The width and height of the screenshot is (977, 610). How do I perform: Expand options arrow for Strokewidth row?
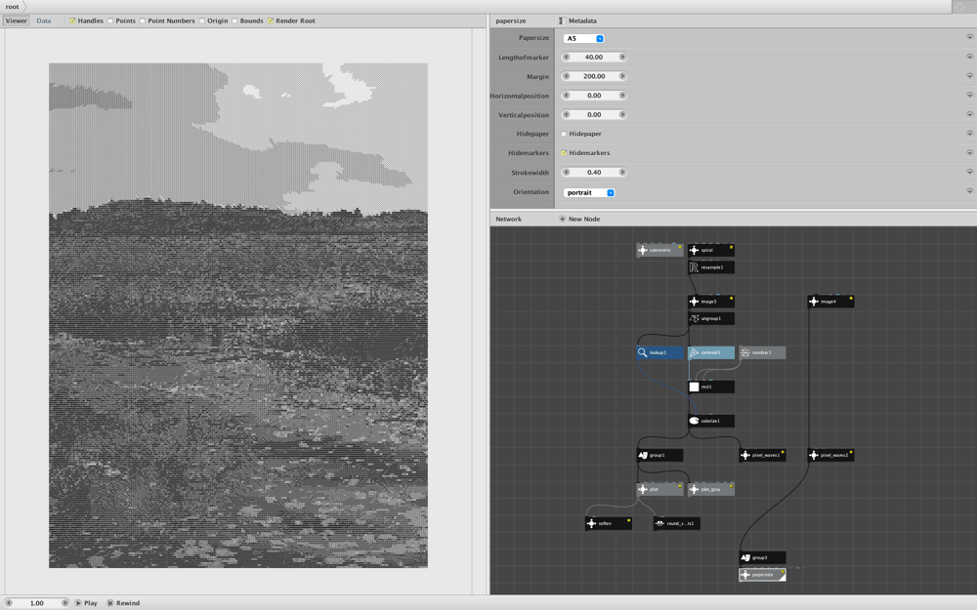click(x=969, y=172)
